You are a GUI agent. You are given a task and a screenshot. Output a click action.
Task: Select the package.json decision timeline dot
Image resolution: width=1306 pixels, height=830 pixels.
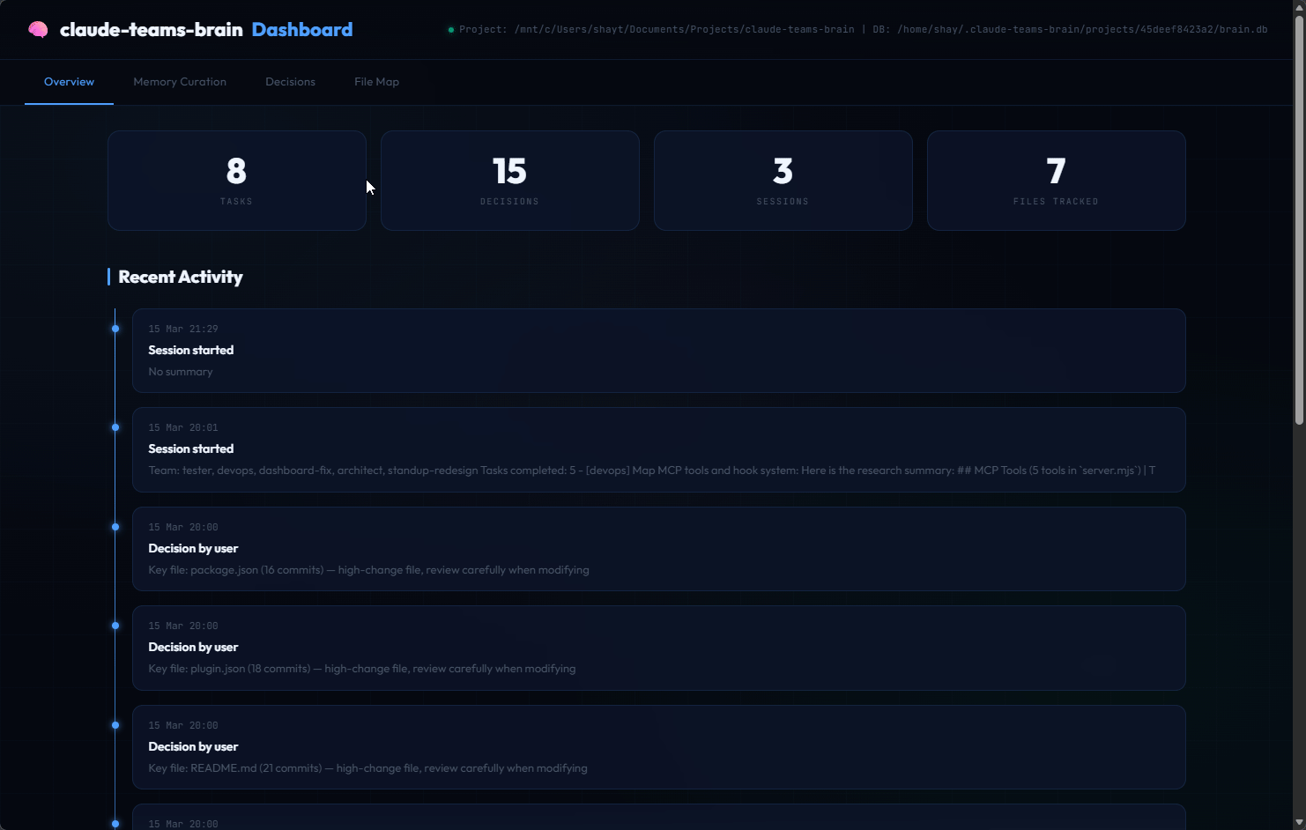point(115,527)
